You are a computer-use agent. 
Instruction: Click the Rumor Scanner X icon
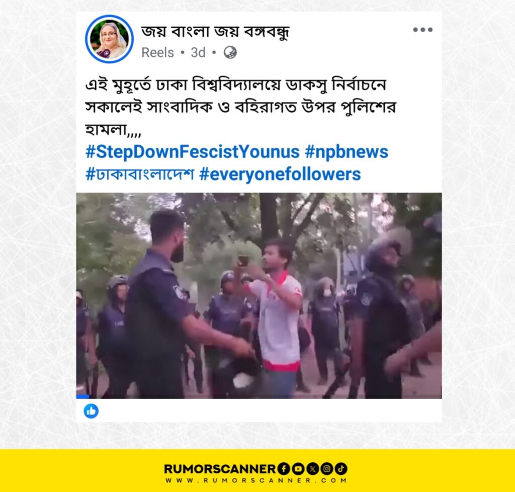pos(312,469)
